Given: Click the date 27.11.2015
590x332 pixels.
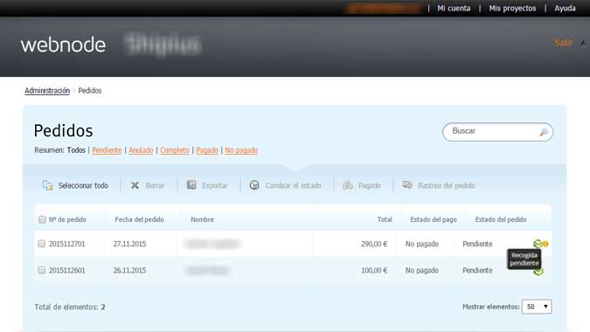Looking at the screenshot, I should (129, 244).
